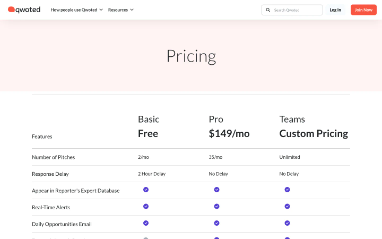Click the Custom Pricing label
Image resolution: width=382 pixels, height=239 pixels.
click(x=314, y=133)
